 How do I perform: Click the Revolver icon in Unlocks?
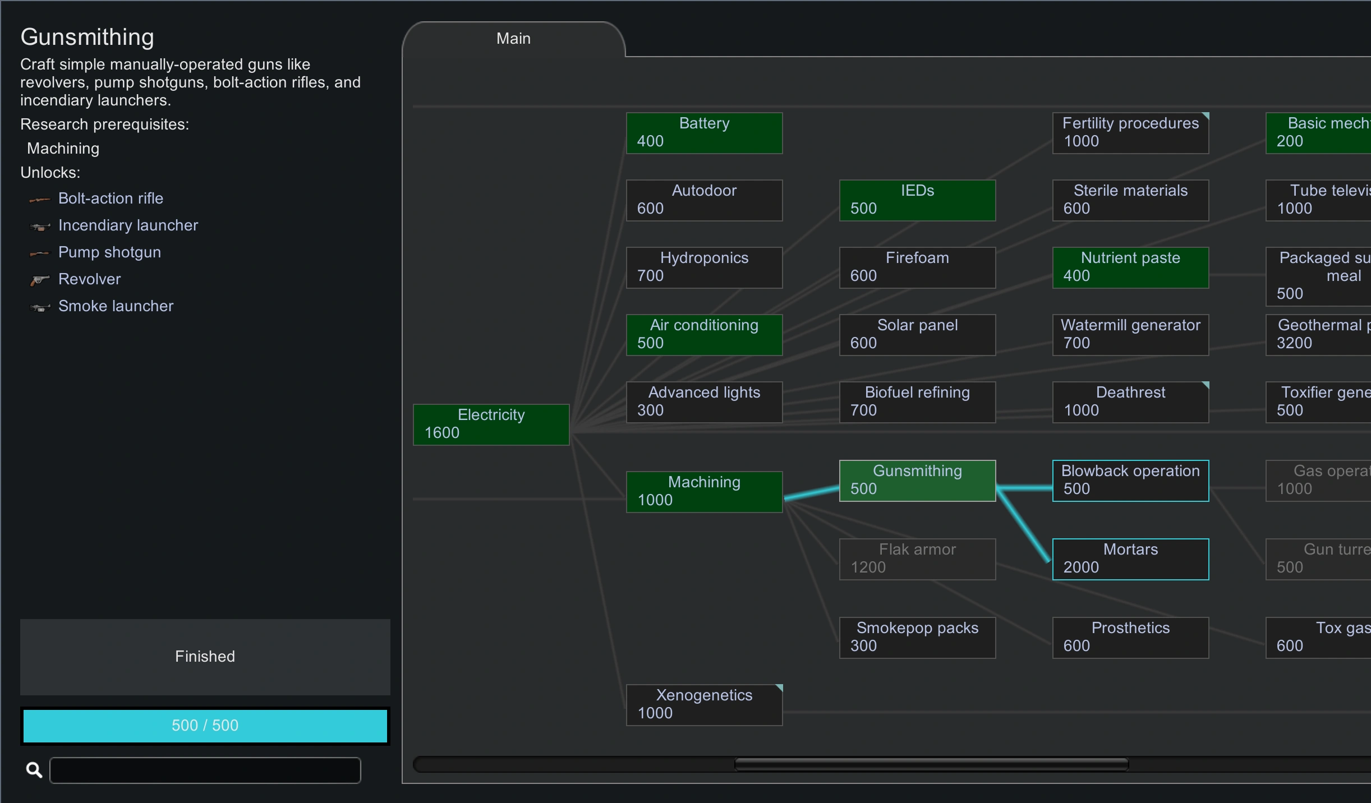pyautogui.click(x=39, y=280)
